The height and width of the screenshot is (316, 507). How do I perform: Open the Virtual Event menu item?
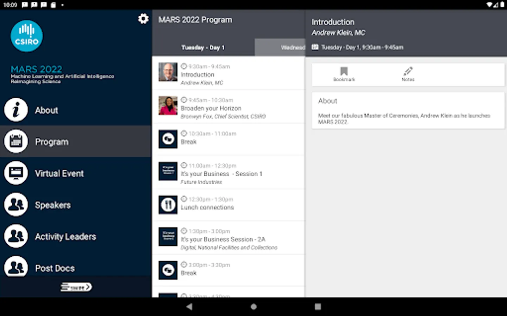pyautogui.click(x=76, y=173)
